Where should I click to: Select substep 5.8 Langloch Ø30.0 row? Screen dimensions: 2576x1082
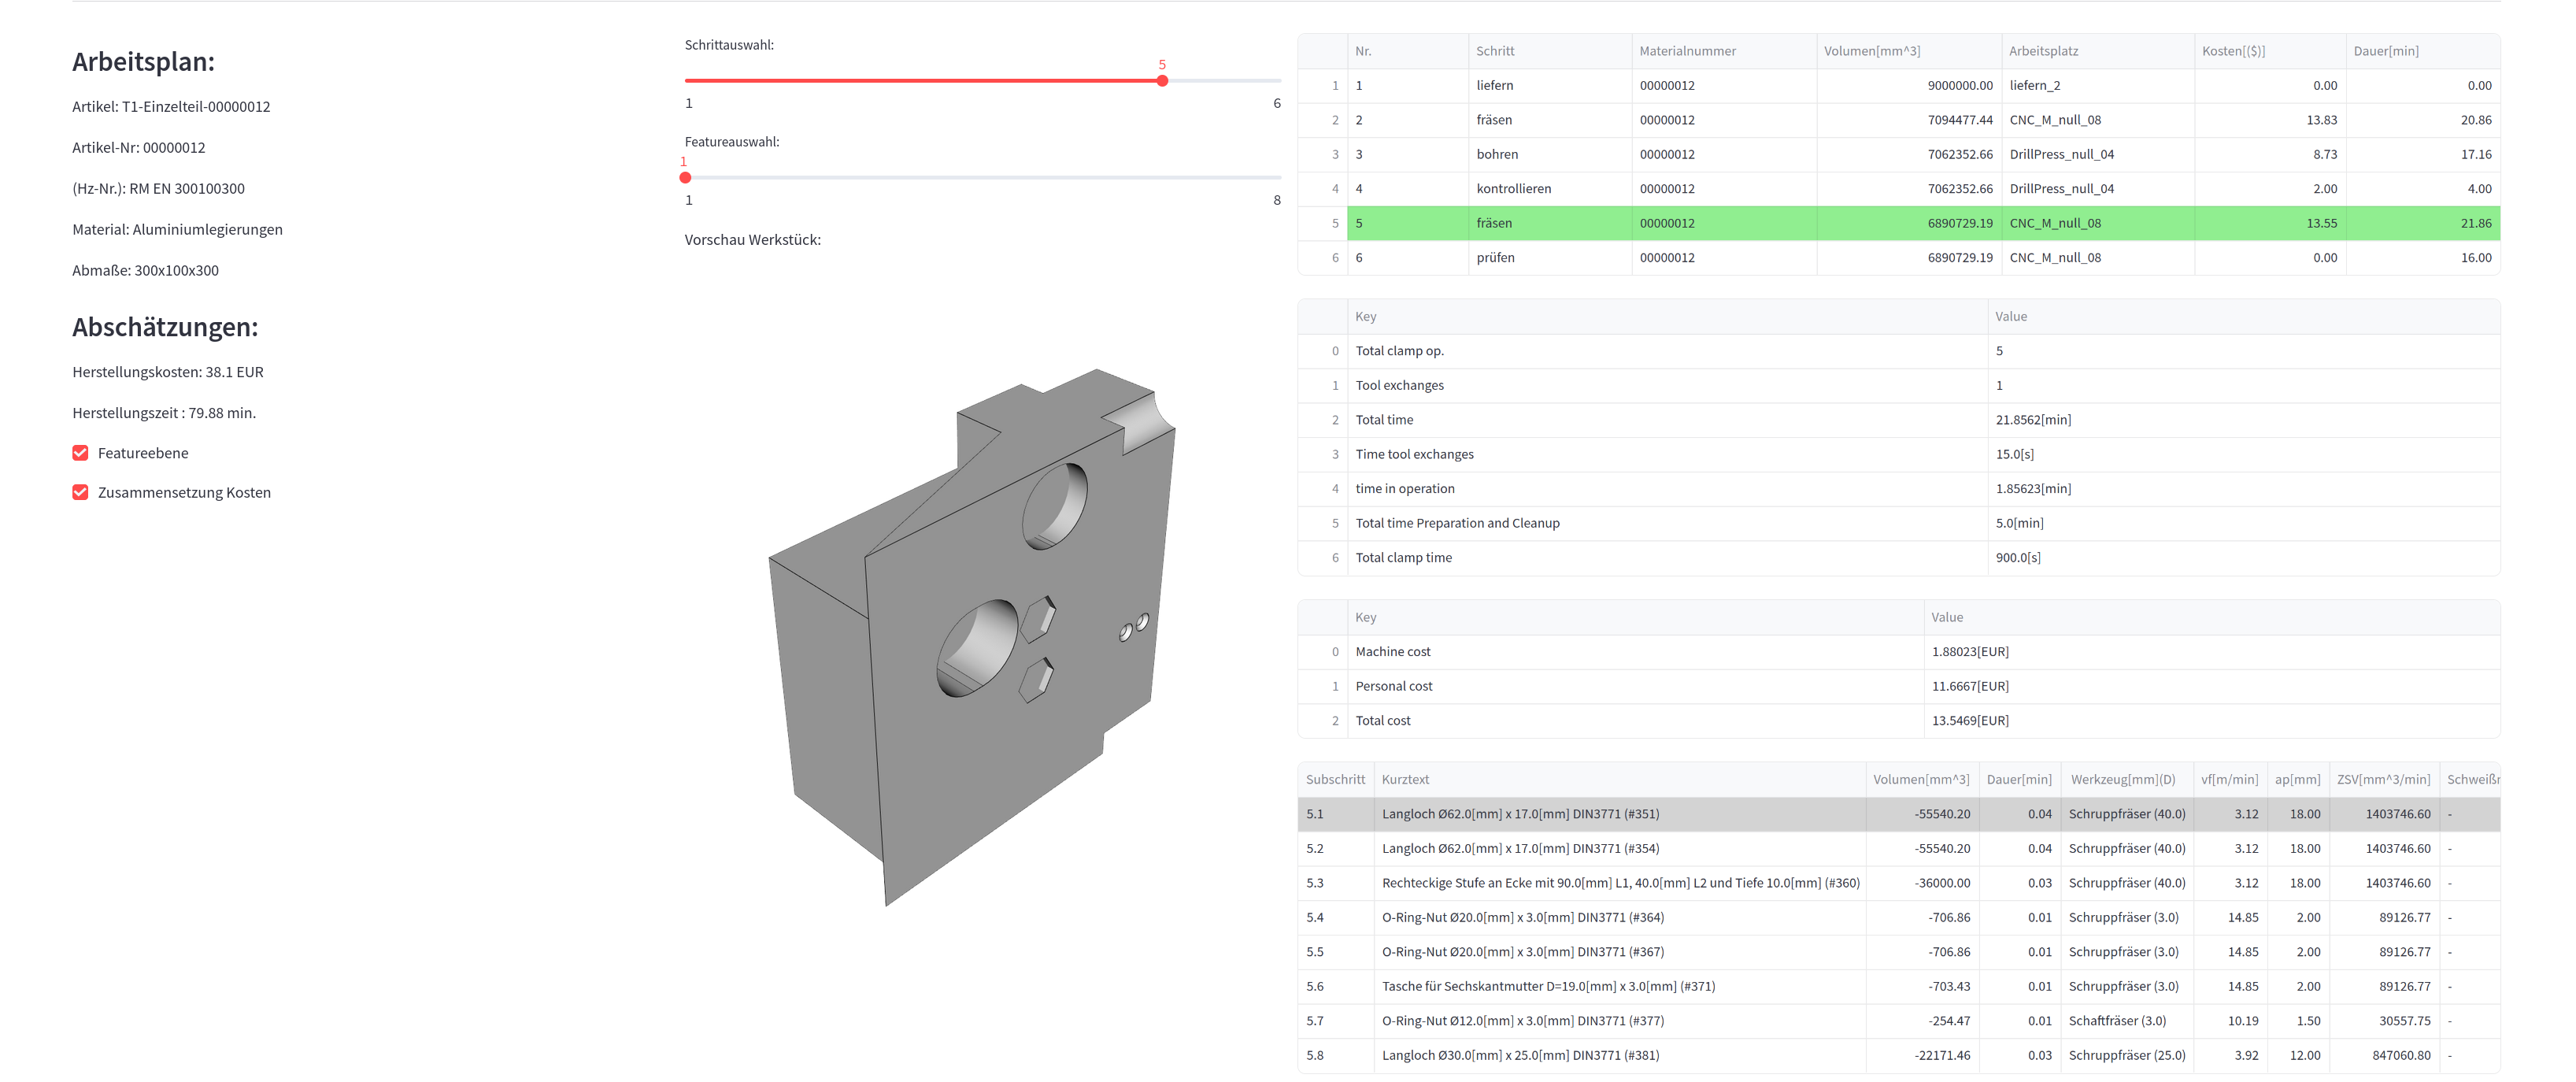point(1898,1055)
